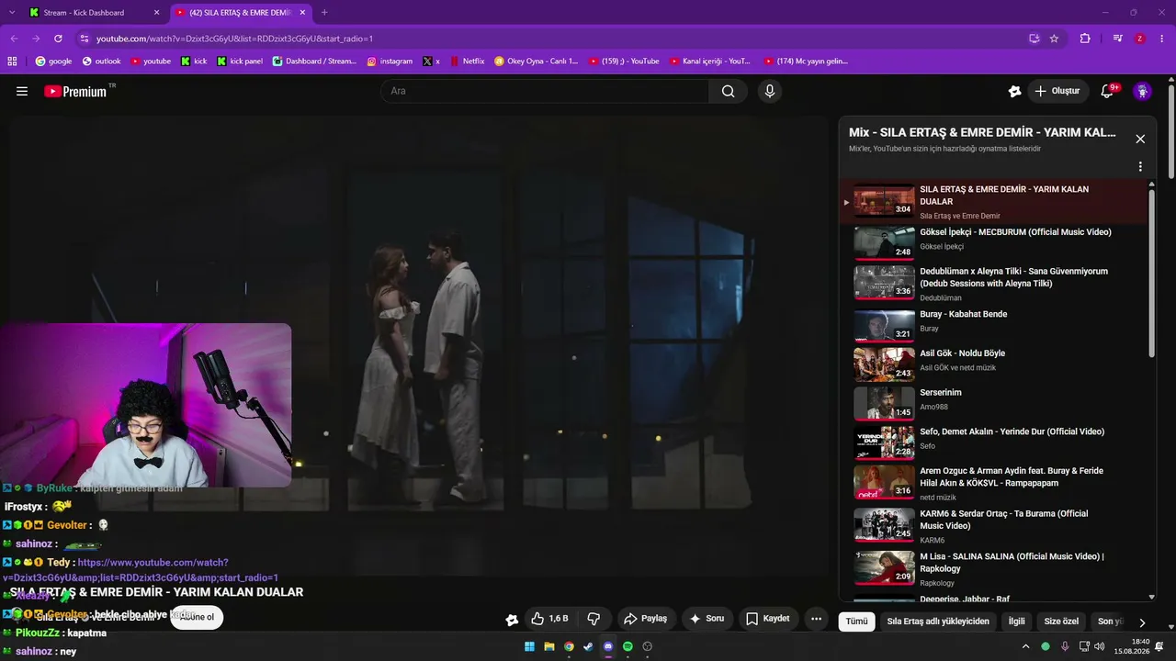
Task: Open more actions ellipsis under video
Action: tap(816, 619)
